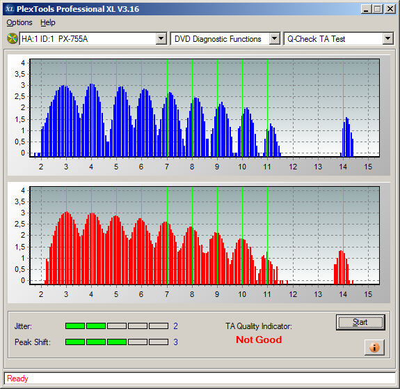Minimize the PlexTools window
Image resolution: width=400 pixels, height=389 pixels.
(x=367, y=9)
